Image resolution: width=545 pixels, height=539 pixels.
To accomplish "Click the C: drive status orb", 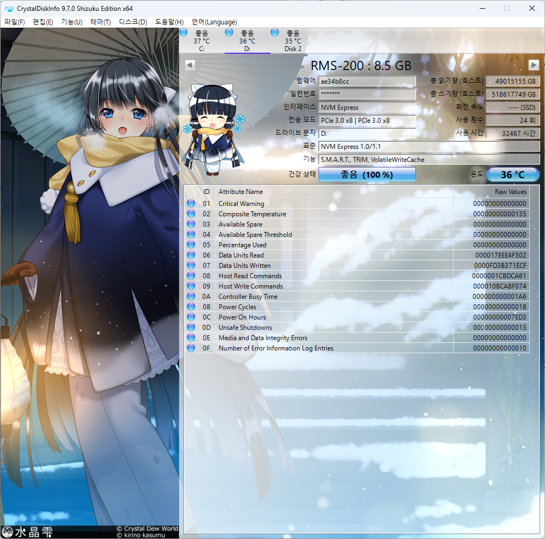I will point(183,33).
